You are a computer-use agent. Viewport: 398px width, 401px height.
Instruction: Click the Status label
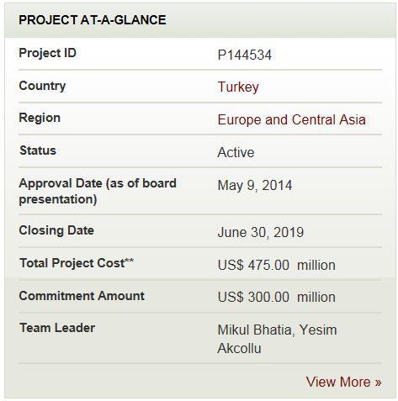click(38, 150)
